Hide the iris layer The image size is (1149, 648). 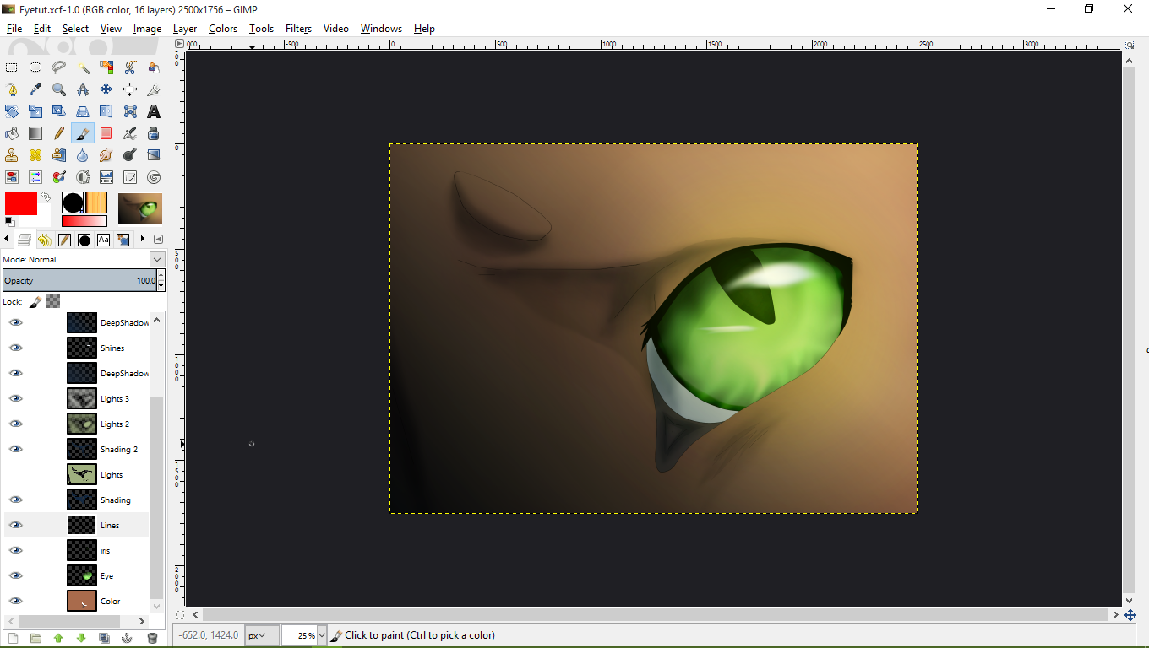tap(16, 550)
